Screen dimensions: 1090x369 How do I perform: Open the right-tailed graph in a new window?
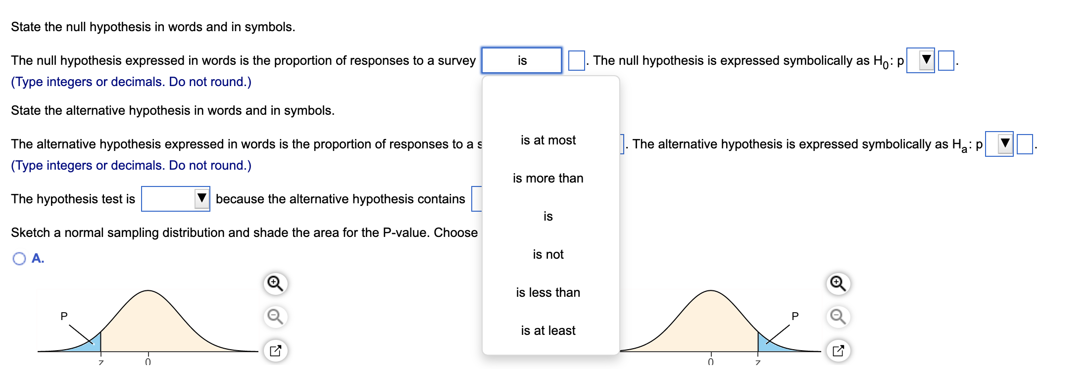tap(838, 351)
